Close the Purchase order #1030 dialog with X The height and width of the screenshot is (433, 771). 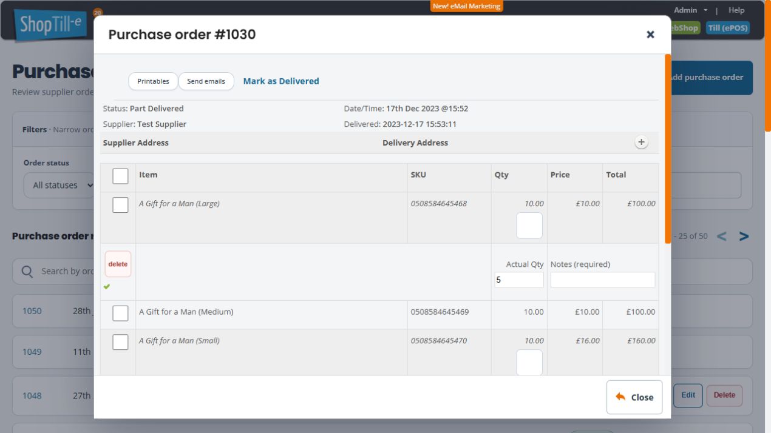[650, 35]
